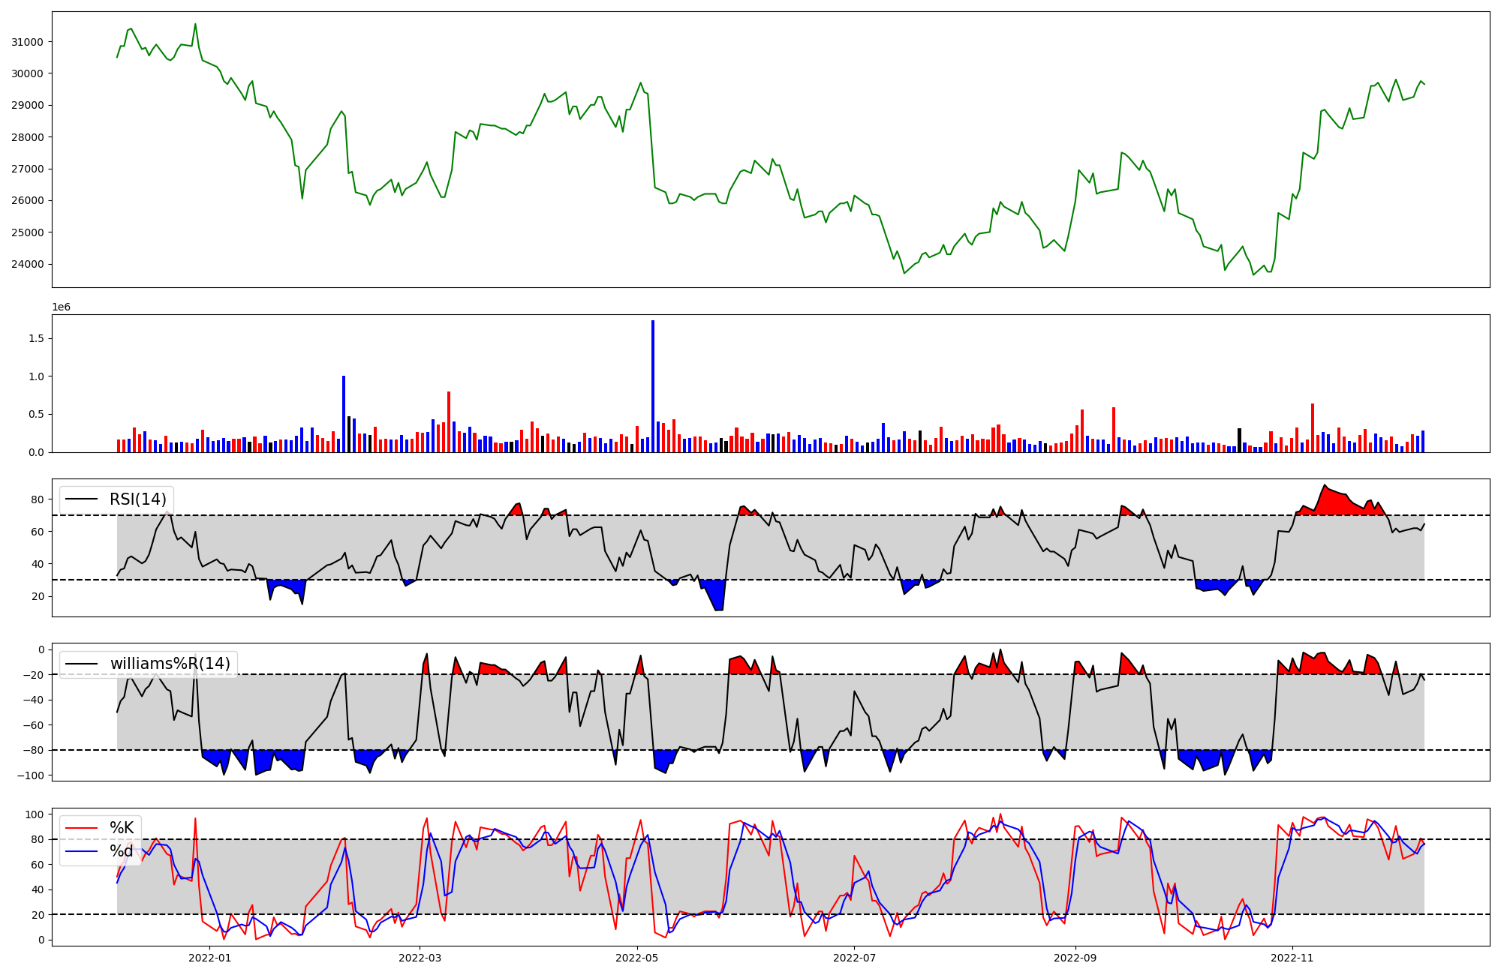Click the 2022-09 x-axis date label
Screen dimensions: 1501x975
pos(1075,958)
